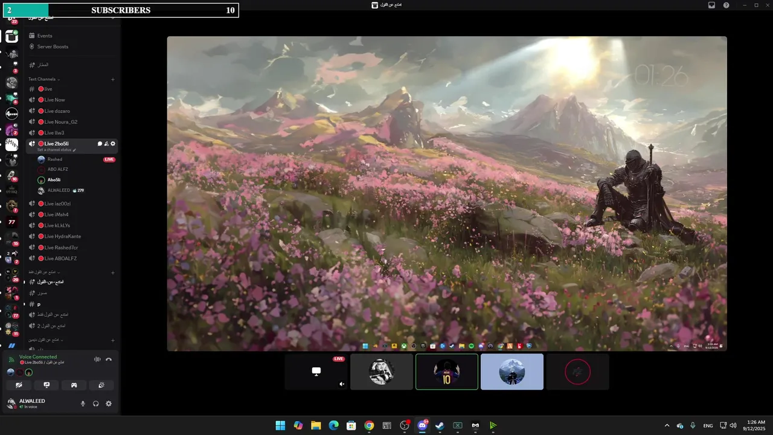Open chat icon on Live 2bo5li channel

pyautogui.click(x=100, y=144)
